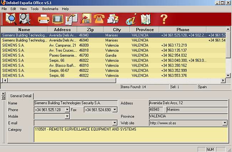
Task: Click into the Name field
Action: point(76,103)
